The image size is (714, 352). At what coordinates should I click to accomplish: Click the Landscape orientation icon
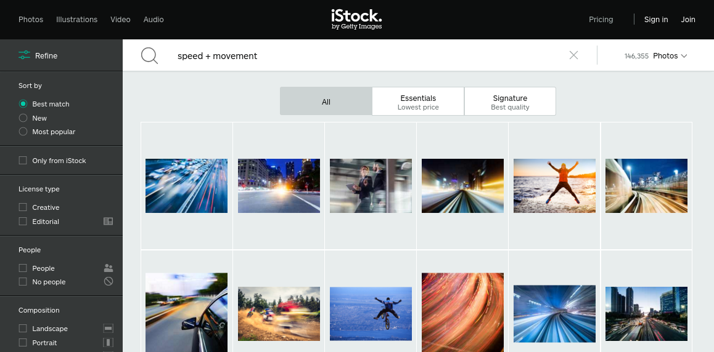[109, 329]
